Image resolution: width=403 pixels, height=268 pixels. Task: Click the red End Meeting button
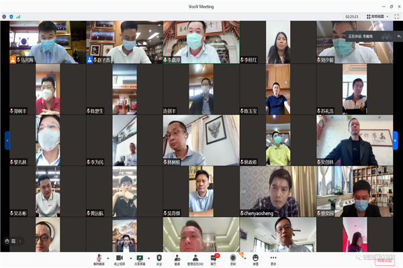pyautogui.click(x=384, y=259)
